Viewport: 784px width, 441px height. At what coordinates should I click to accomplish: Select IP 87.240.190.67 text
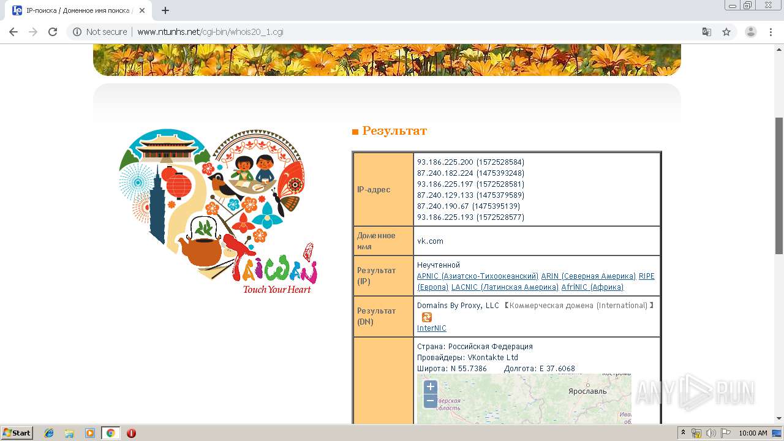coord(443,206)
